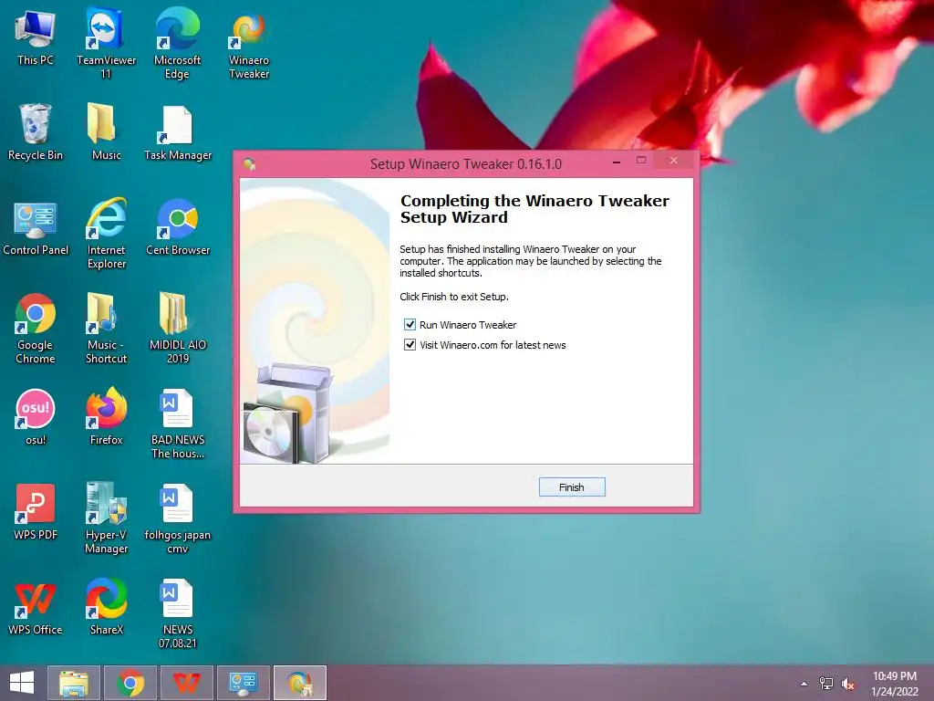Image resolution: width=934 pixels, height=701 pixels.
Task: Select Internet Explorer desktop shortcut
Action: pyautogui.click(x=106, y=233)
